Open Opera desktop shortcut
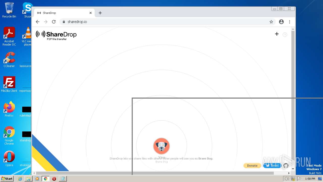This screenshot has width=323, height=182. click(9, 159)
